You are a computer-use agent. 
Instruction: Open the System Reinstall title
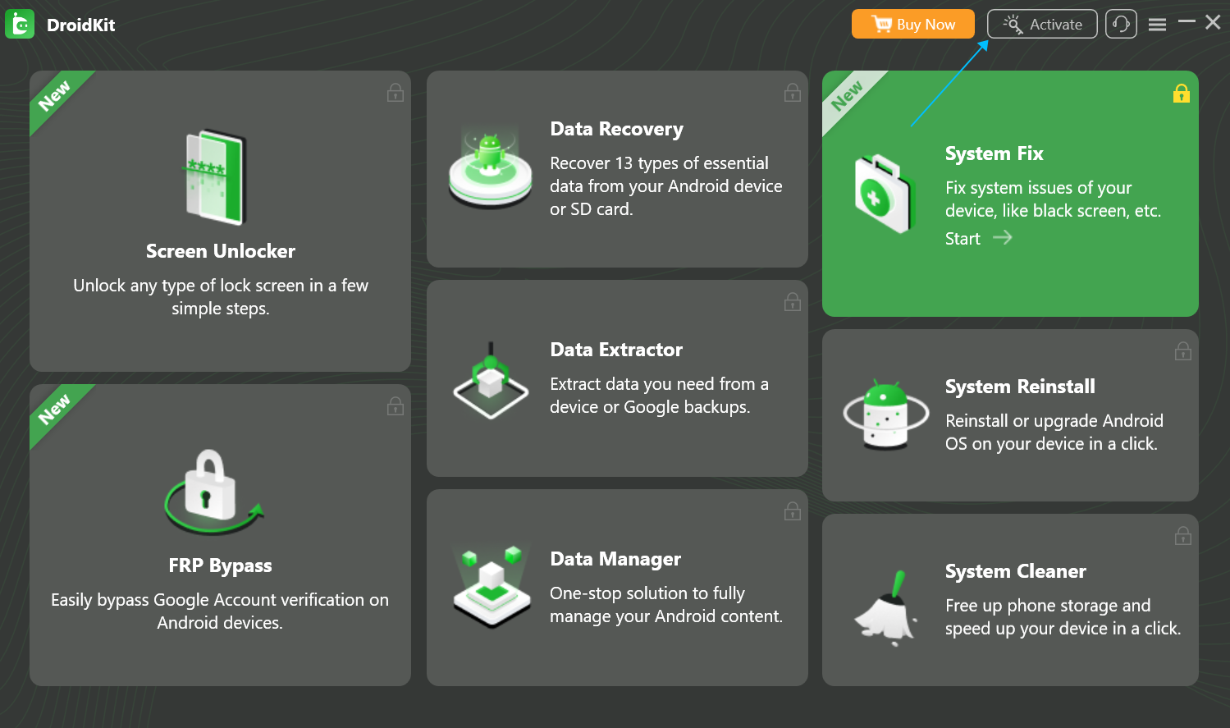point(1020,387)
